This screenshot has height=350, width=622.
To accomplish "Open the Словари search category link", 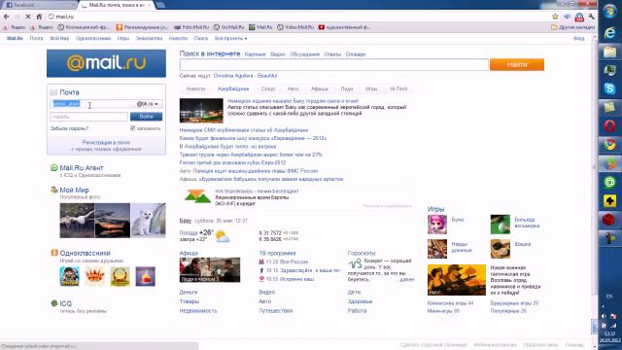I will pyautogui.click(x=356, y=54).
